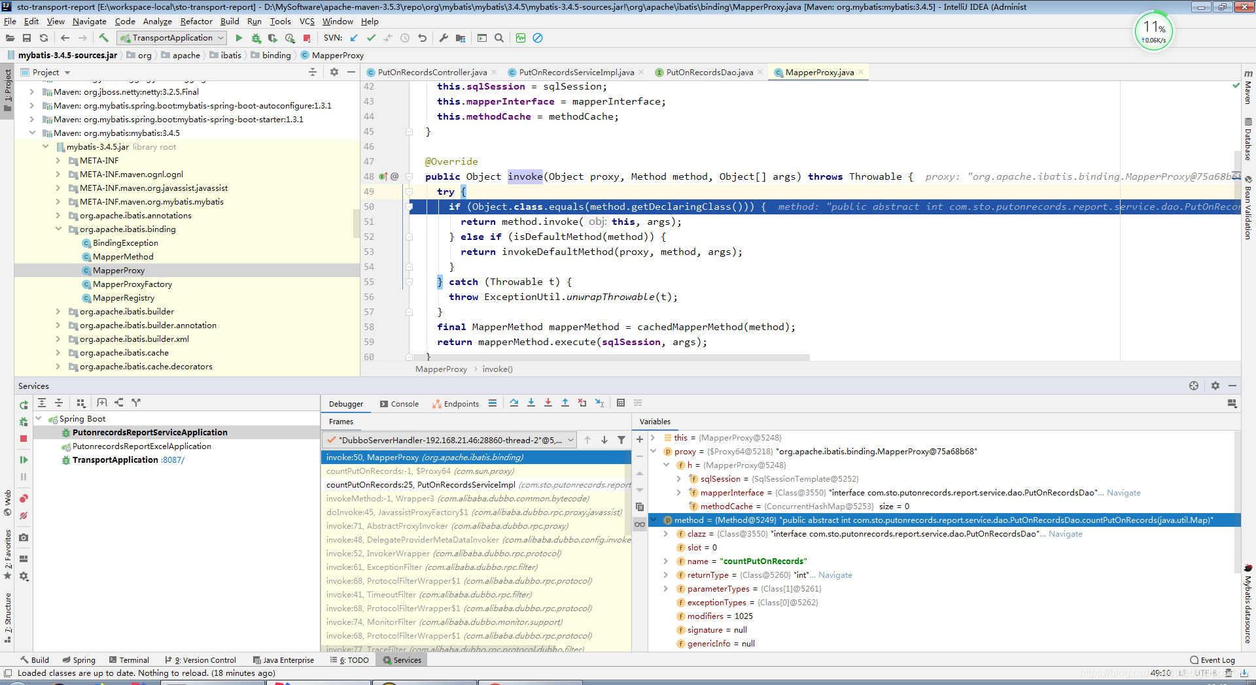Open the TransportApplication run configuration dropdown
Screen dimensions: 1256x685
(173, 38)
